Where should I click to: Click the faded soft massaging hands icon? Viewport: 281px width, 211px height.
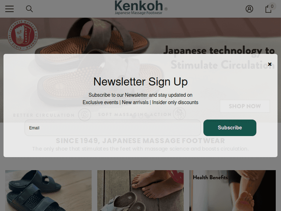(x=179, y=114)
